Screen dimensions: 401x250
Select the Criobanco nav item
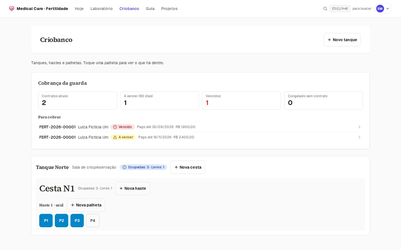(x=129, y=9)
